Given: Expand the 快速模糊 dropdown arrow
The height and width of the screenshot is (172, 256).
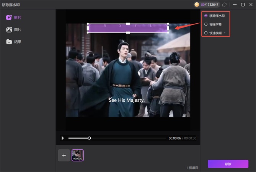Looking at the screenshot, I should 225,33.
